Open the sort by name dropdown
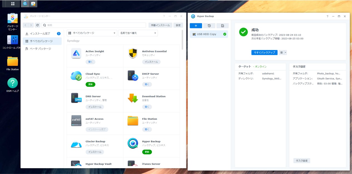Screen dimensions: 352x174 [x=138, y=33]
